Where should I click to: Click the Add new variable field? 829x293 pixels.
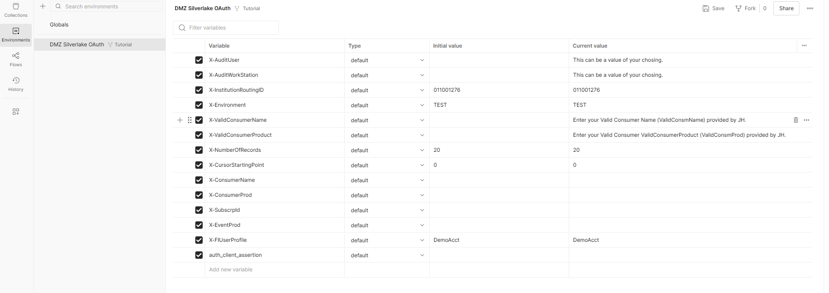pos(230,269)
